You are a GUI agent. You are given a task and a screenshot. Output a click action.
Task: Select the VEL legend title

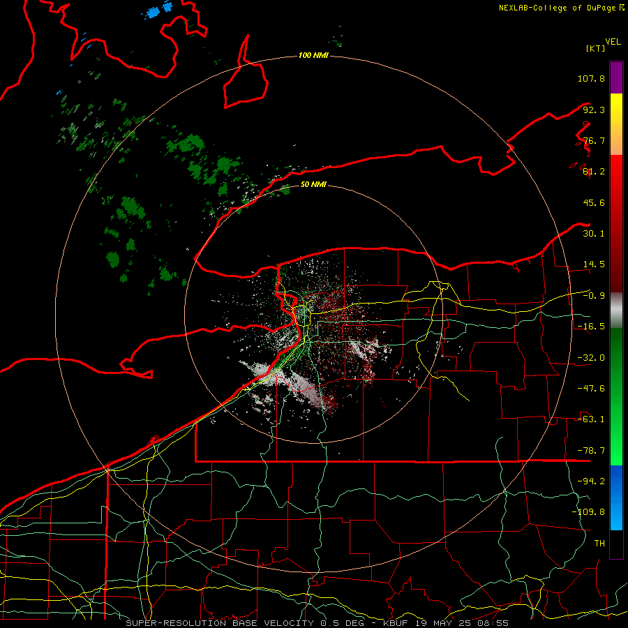[613, 41]
